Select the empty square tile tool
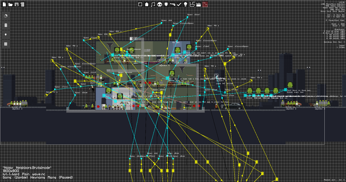346x182 pixels. tap(140, 4)
